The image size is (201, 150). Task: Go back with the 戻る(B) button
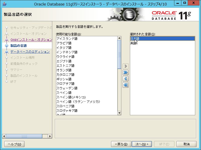point(121,144)
